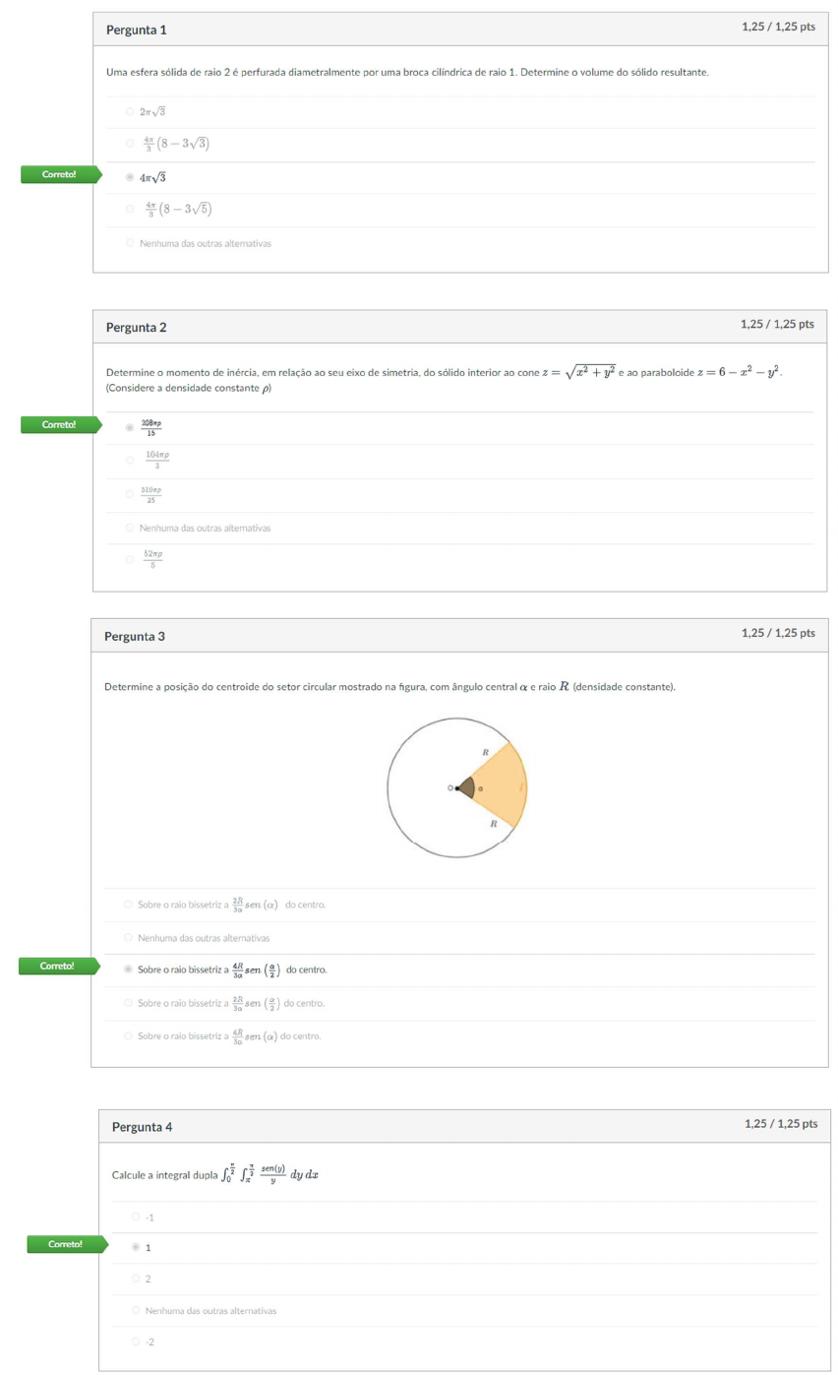This screenshot has width=838, height=1375.
Task: Click the circular sector figure in Pergunta 3
Action: pyautogui.click(x=457, y=787)
